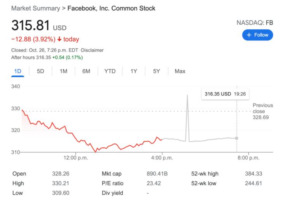Click the Follow button
Screen dimensions: 292x204
point(257,35)
